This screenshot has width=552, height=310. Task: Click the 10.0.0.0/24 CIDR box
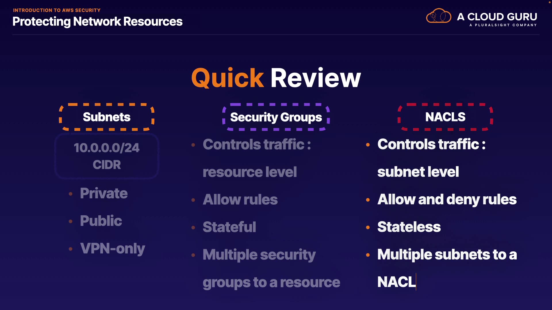[107, 156]
